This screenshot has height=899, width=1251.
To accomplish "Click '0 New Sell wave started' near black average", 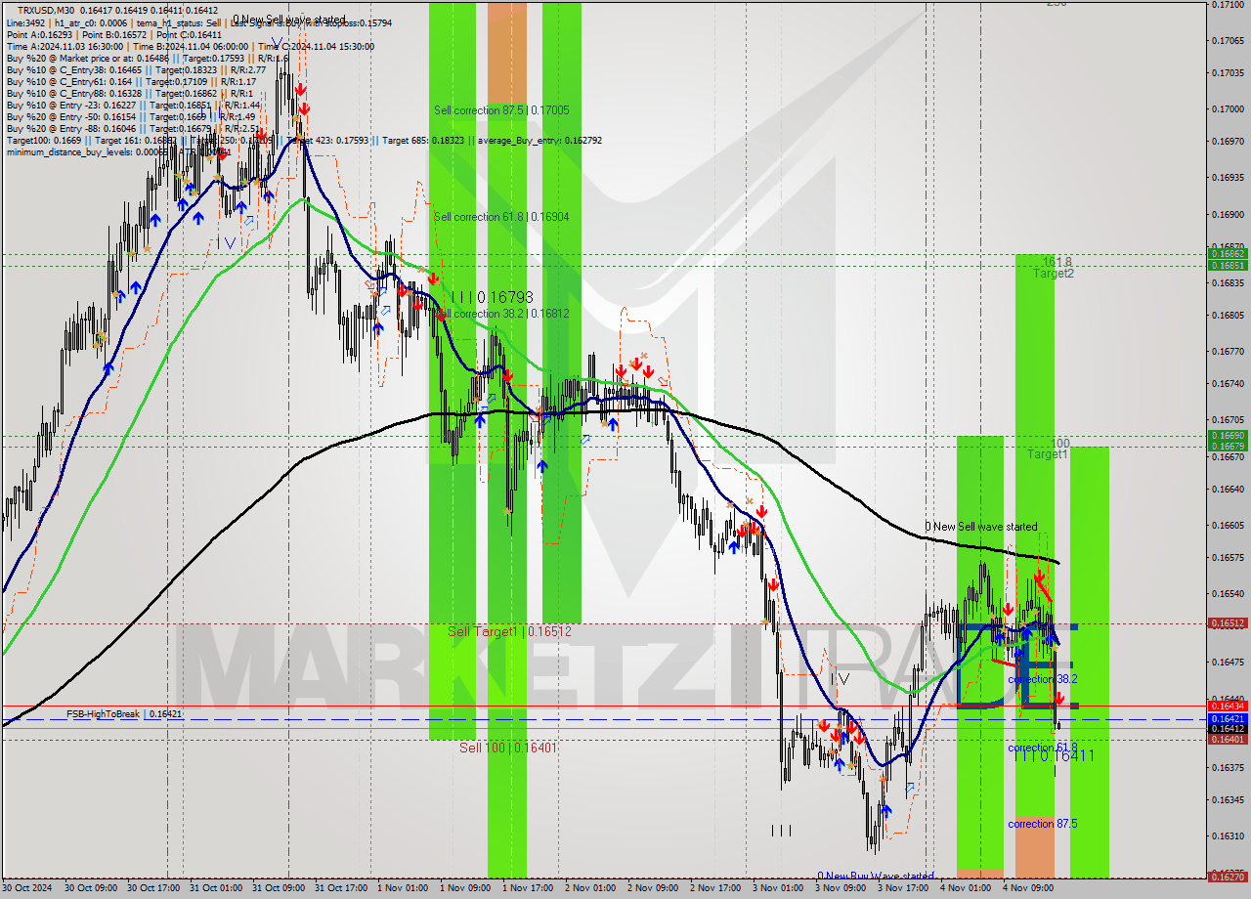I will tap(981, 527).
